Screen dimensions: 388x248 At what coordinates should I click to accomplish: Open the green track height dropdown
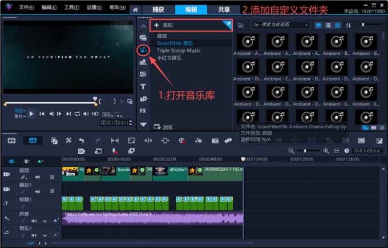(x=41, y=161)
